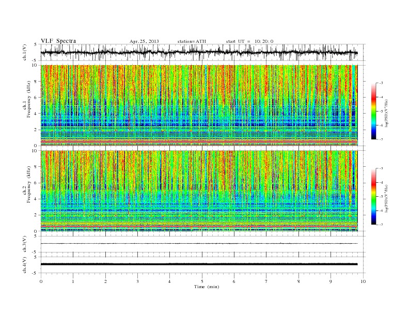
Task: Click the time axis tick label "2"
Action: pos(105,281)
